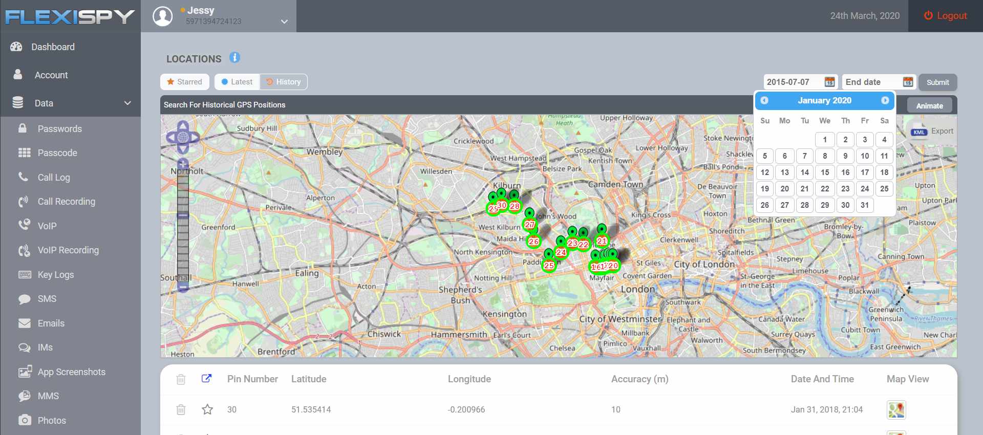
Task: Select map pin number 24
Action: click(561, 252)
